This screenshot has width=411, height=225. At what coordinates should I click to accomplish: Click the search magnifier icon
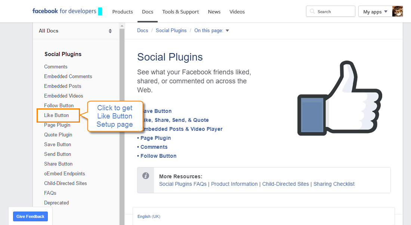click(312, 11)
